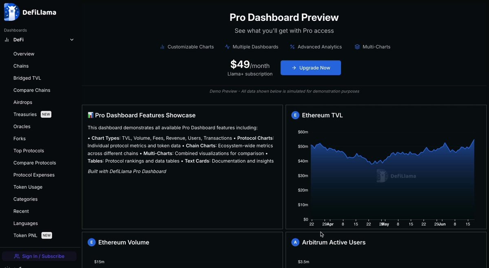Click the NEW badge next to Treasuries
Viewport: 489px width, 268px height.
46,114
